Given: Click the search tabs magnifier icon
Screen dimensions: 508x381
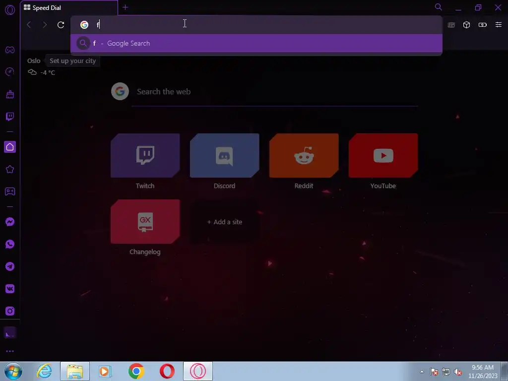Looking at the screenshot, I should point(439,7).
